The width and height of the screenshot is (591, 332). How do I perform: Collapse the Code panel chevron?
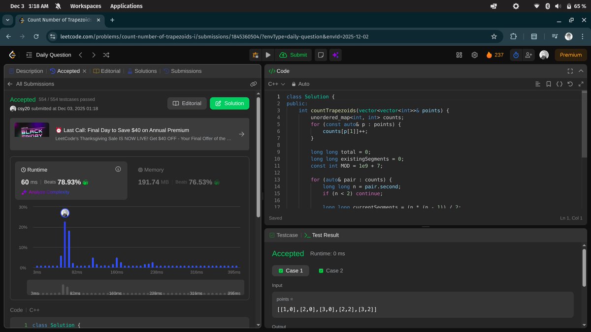[x=581, y=71]
